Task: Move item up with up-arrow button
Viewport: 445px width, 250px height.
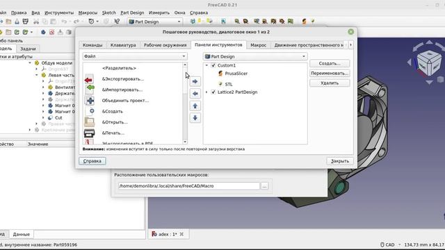Action: pos(195,106)
